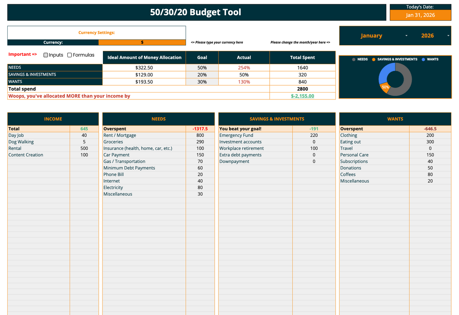Click the NEEDS section header
The image size is (459, 315).
(x=159, y=119)
